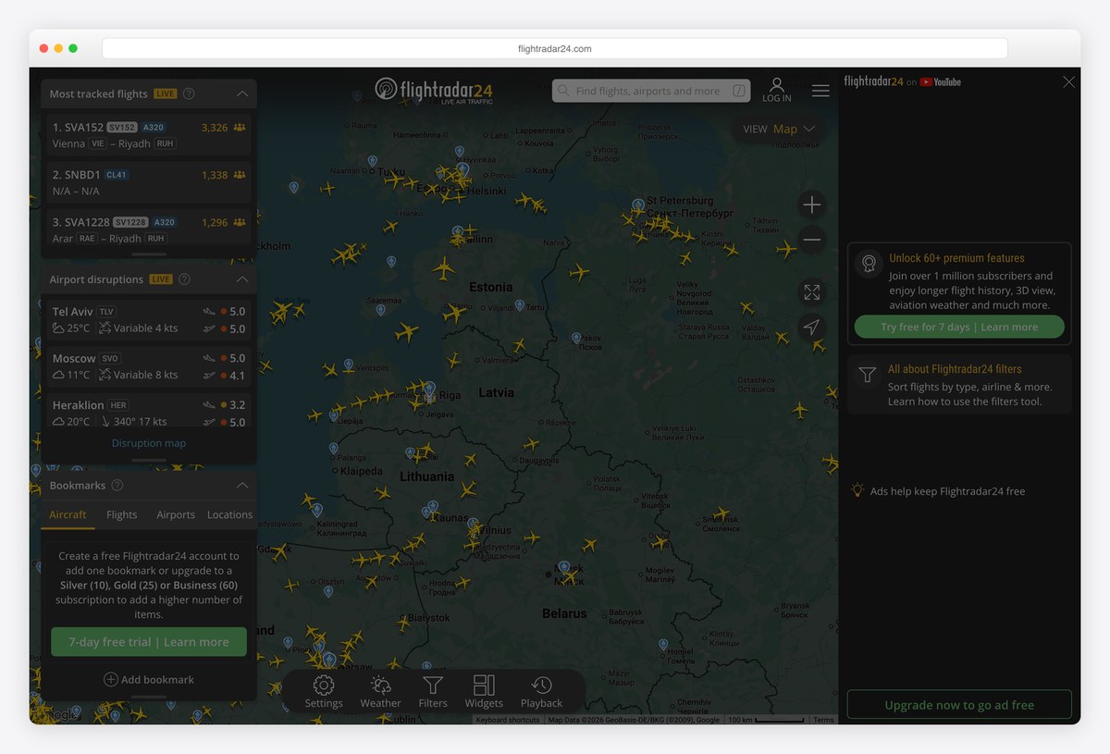1110x754 pixels.
Task: Click the viewers icon on SVA152 row
Action: [240, 128]
